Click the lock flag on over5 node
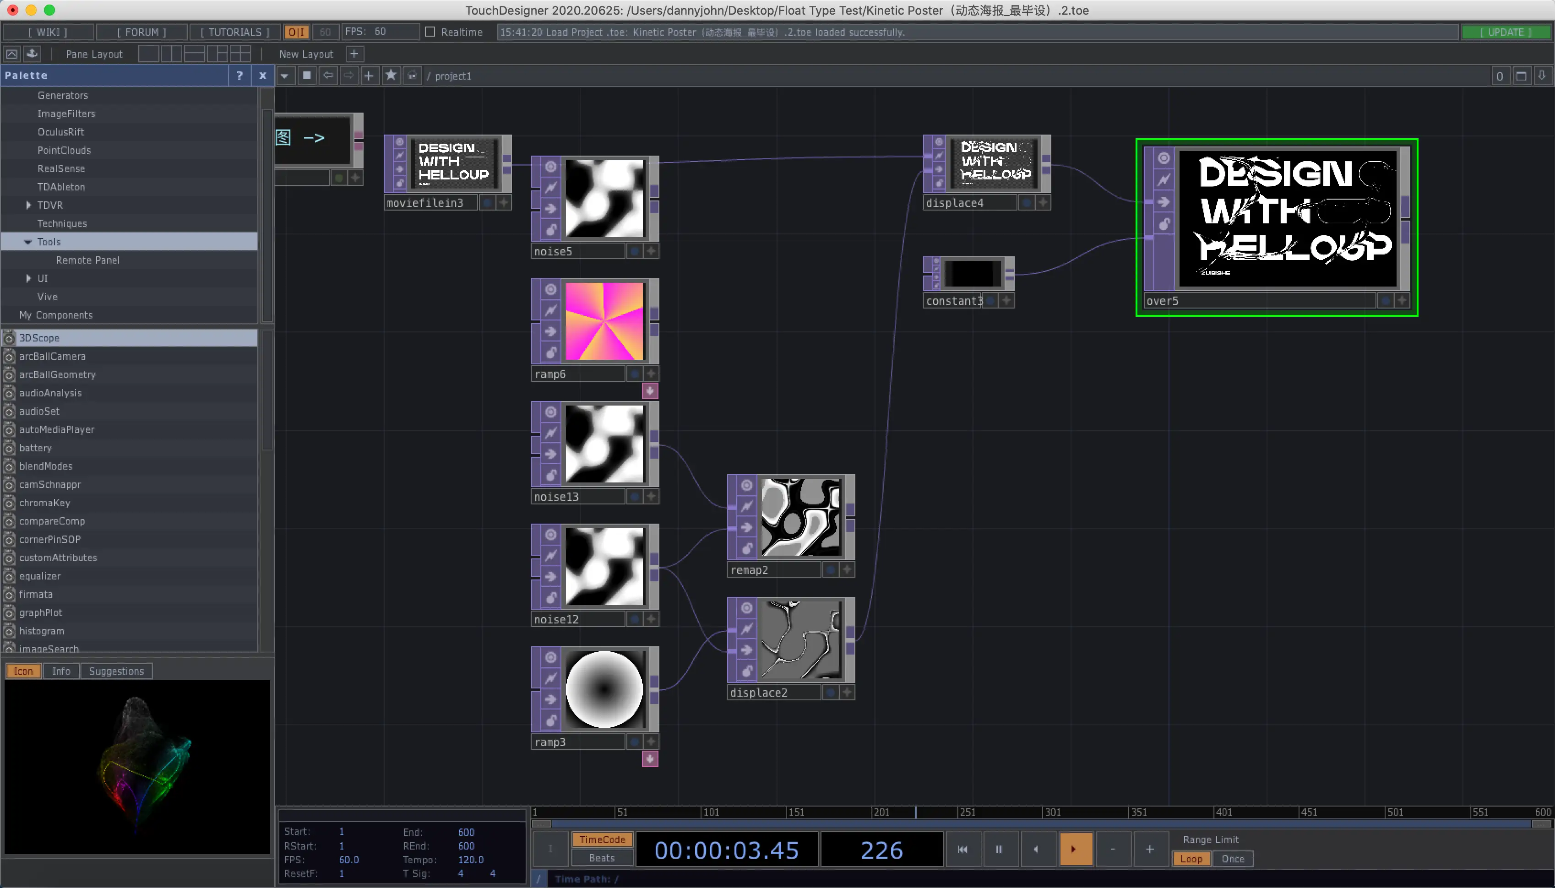1555x888 pixels. (x=1164, y=224)
